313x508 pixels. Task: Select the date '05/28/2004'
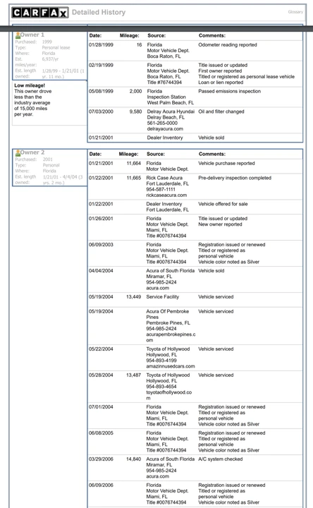101,375
